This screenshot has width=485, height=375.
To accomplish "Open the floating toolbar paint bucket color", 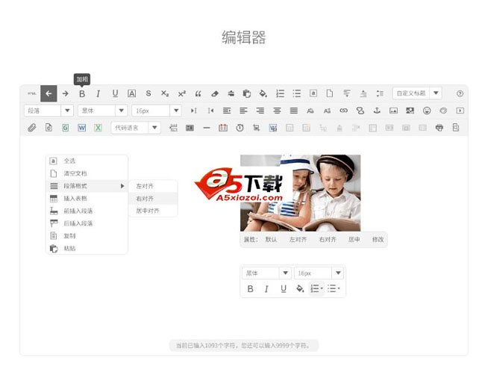I will coord(300,288).
